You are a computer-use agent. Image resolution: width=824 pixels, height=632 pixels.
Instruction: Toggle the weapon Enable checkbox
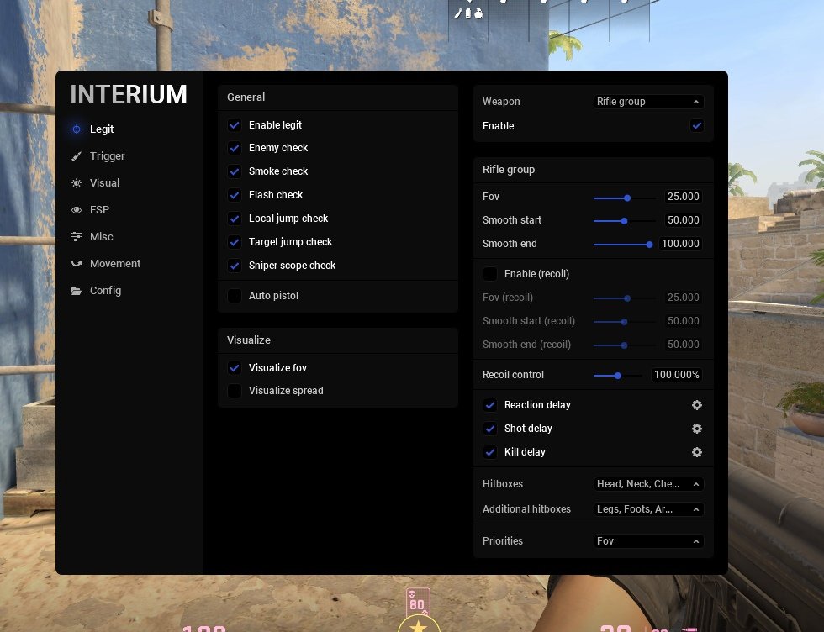click(697, 125)
